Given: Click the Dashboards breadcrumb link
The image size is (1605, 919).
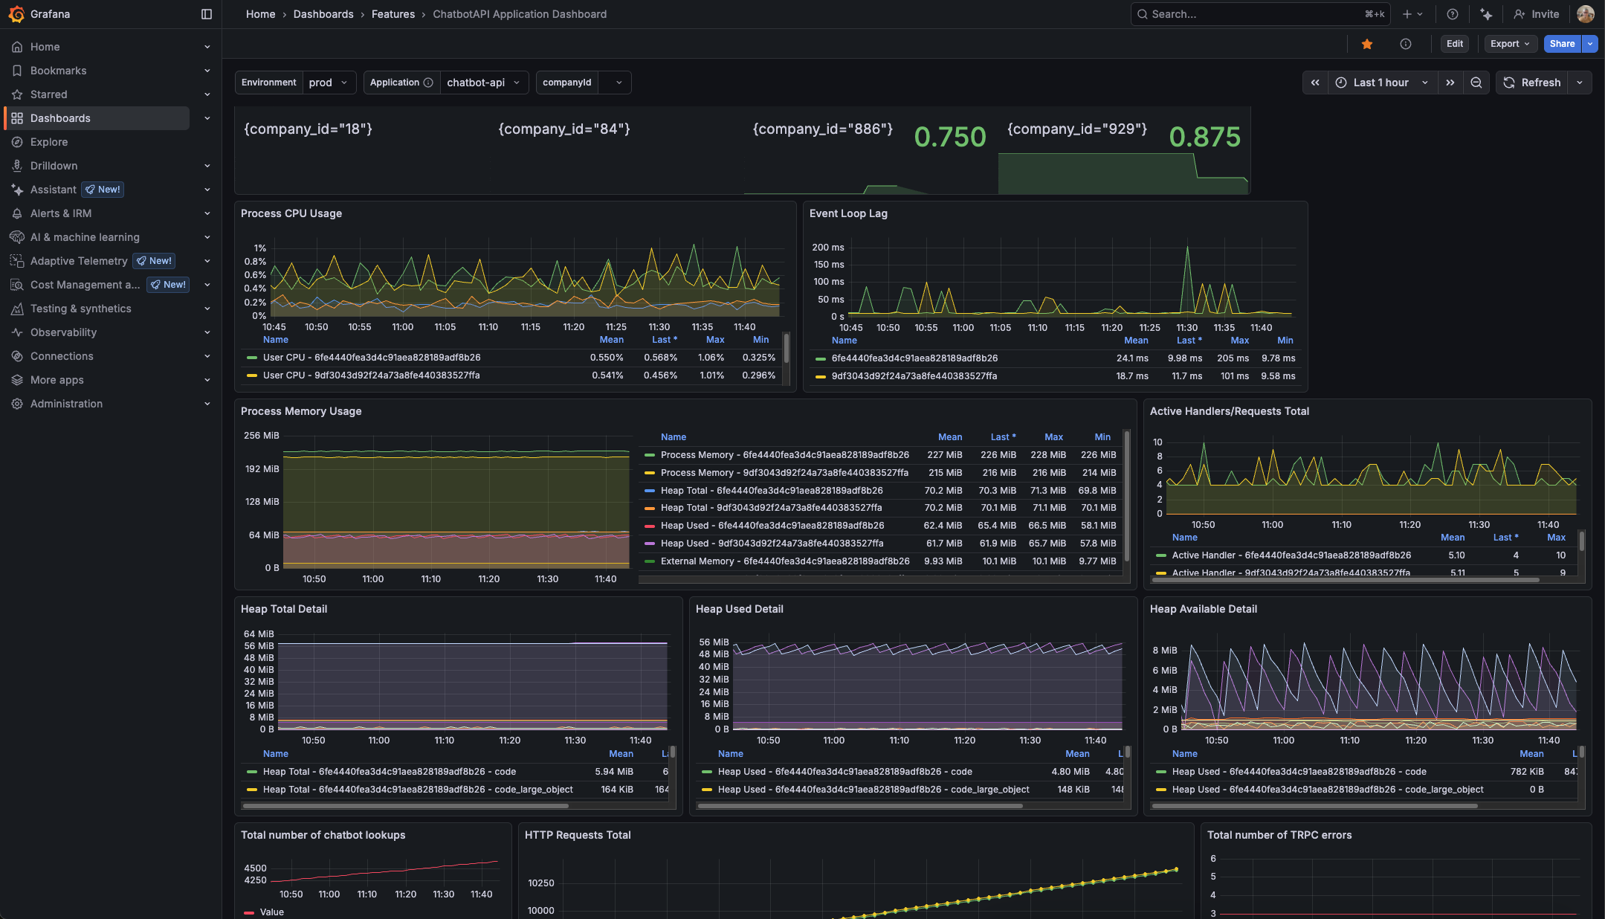Looking at the screenshot, I should 323,14.
